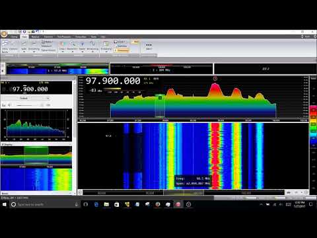The height and width of the screenshot is (238, 317).
Task: Click the red clock marker above the spectrum
Action: [x=215, y=79]
